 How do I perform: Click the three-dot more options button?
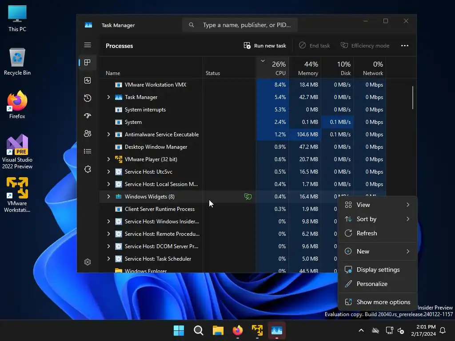pos(404,46)
